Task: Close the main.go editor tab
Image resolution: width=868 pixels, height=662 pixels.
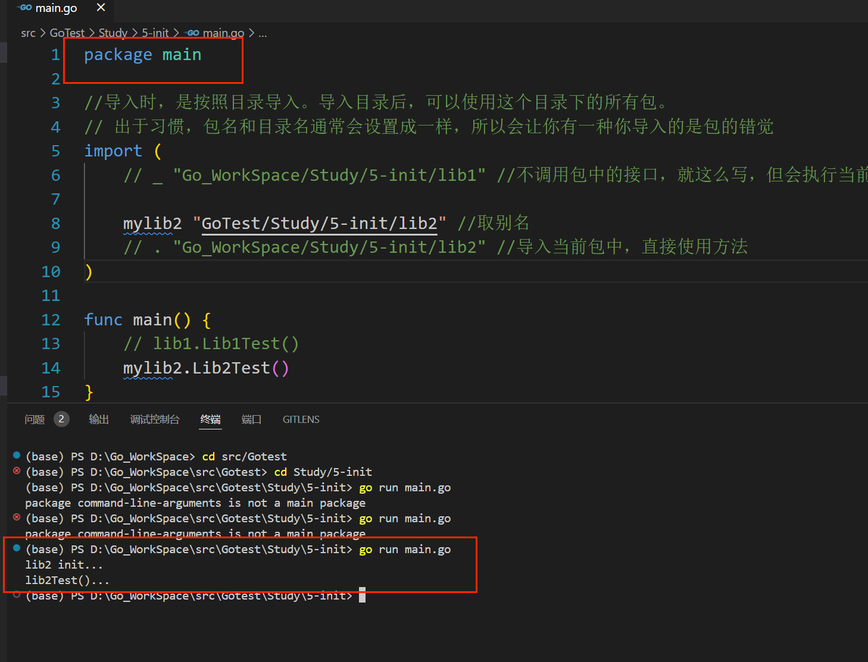Action: (x=101, y=8)
